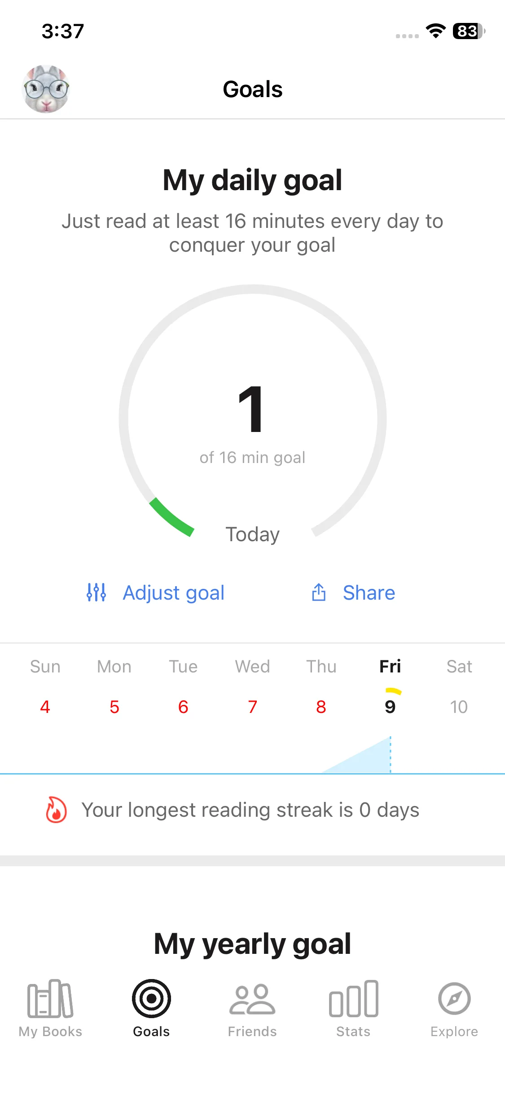Tap the dashed Friday marker on reading chart
The width and height of the screenshot is (505, 1095).
pos(391,755)
